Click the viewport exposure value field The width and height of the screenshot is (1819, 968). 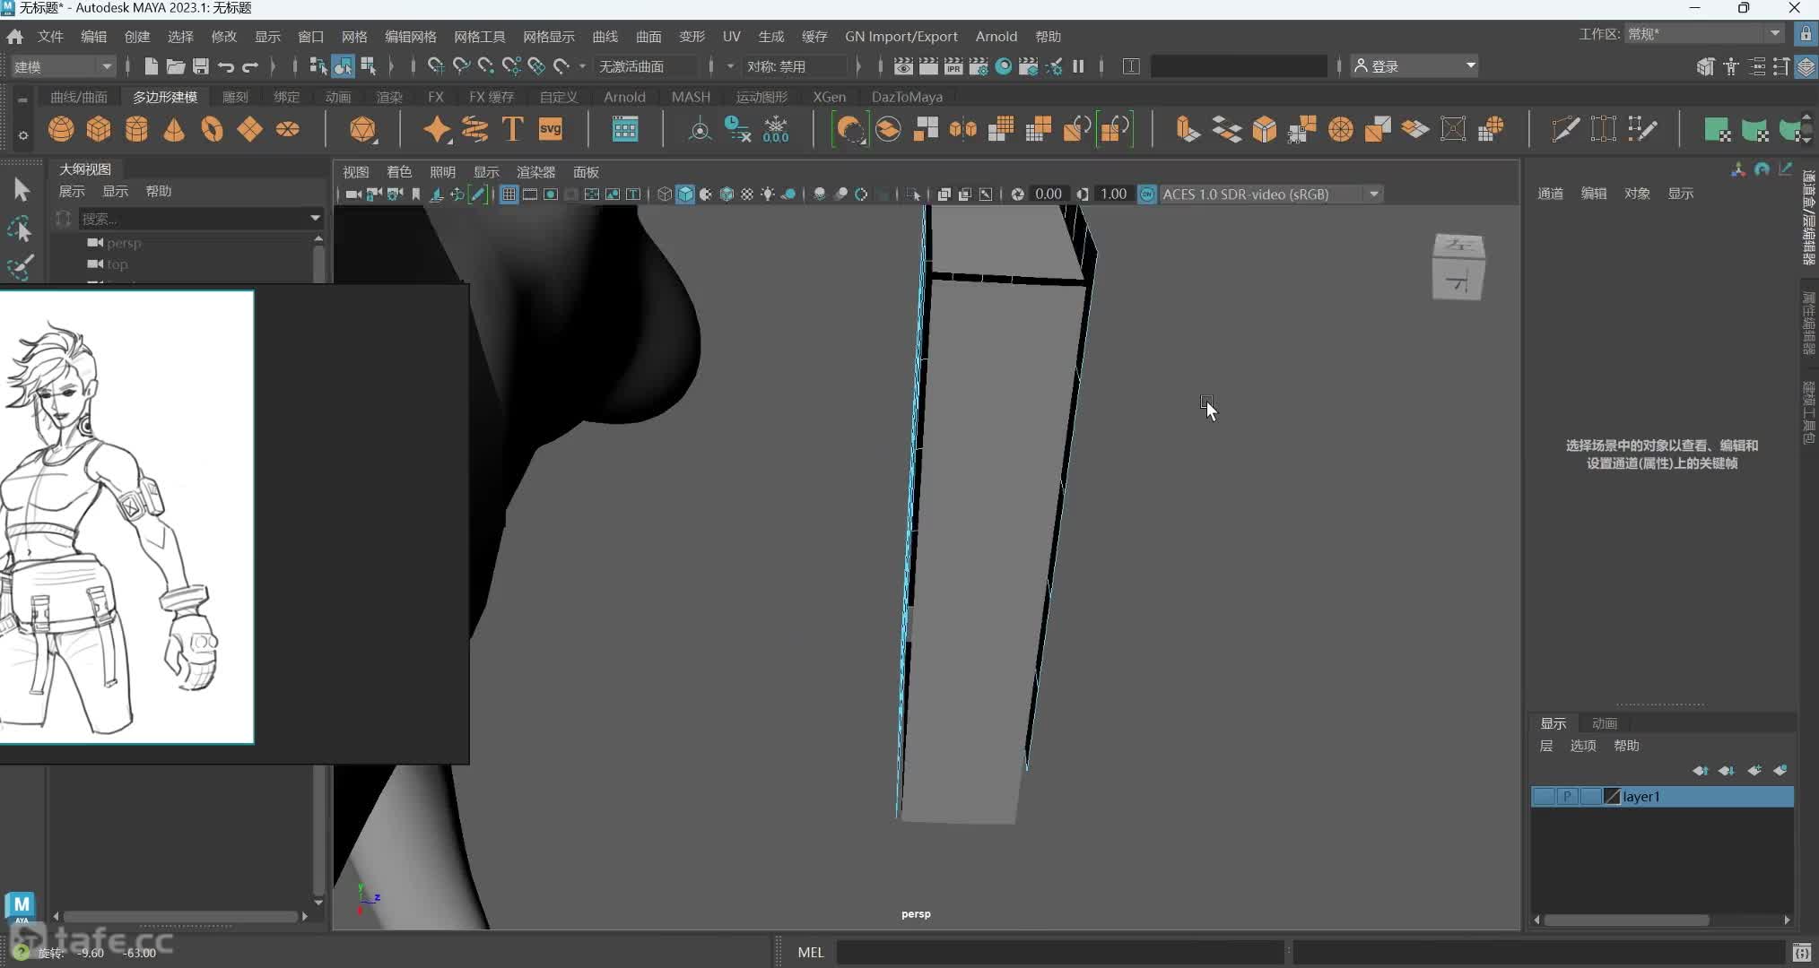point(1048,194)
